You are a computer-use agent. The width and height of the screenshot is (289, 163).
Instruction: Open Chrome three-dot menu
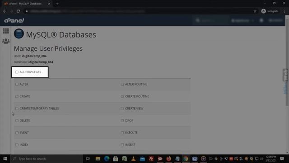pos(284,11)
